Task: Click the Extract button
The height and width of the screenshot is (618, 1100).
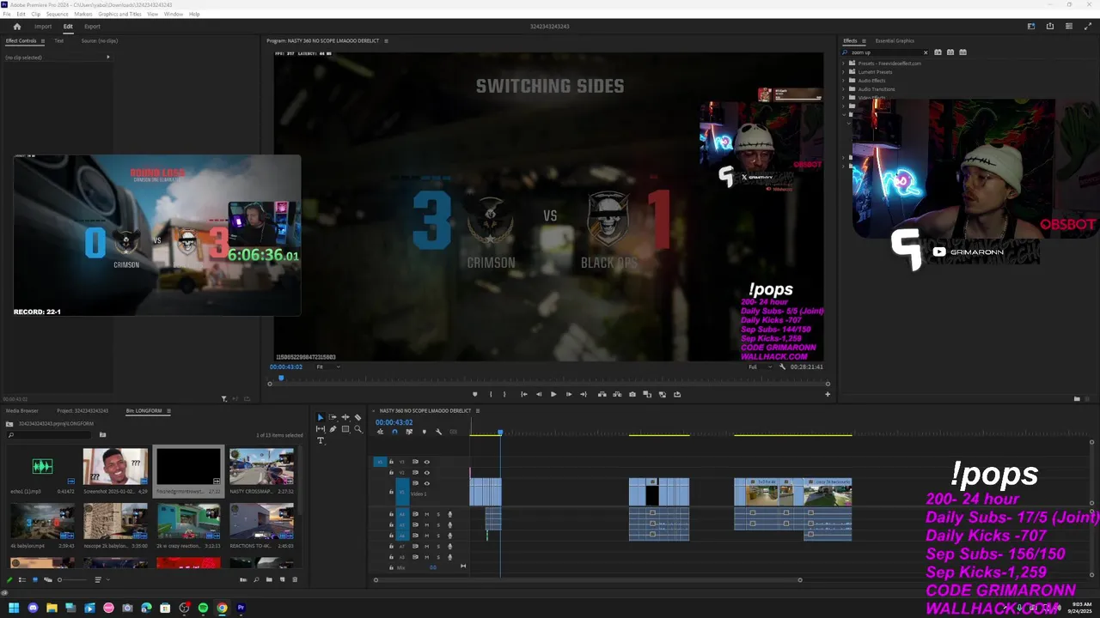Action: pyautogui.click(x=617, y=394)
